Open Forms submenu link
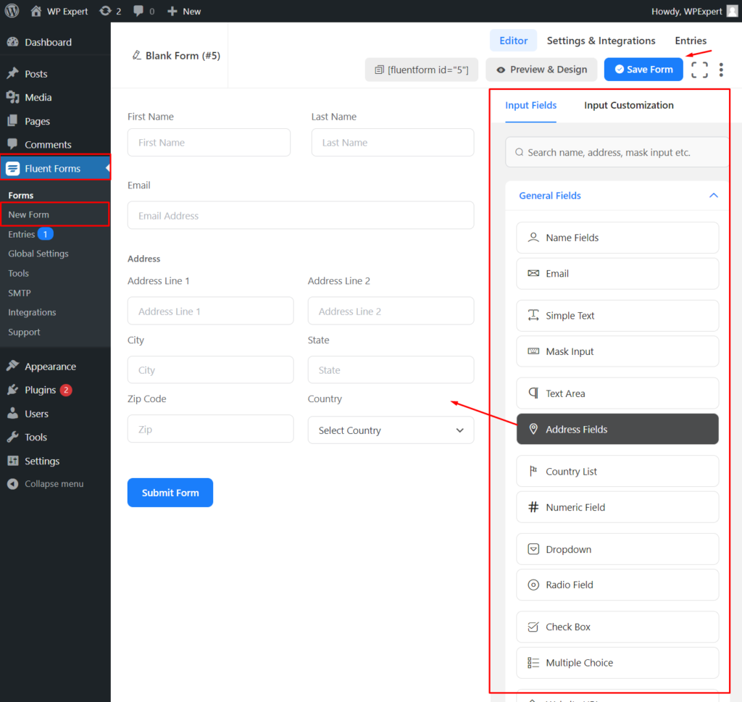 [21, 195]
